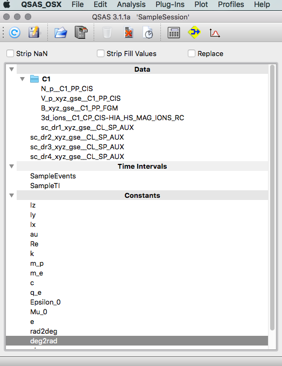
Task: Click the Constants section header
Action: (x=142, y=195)
